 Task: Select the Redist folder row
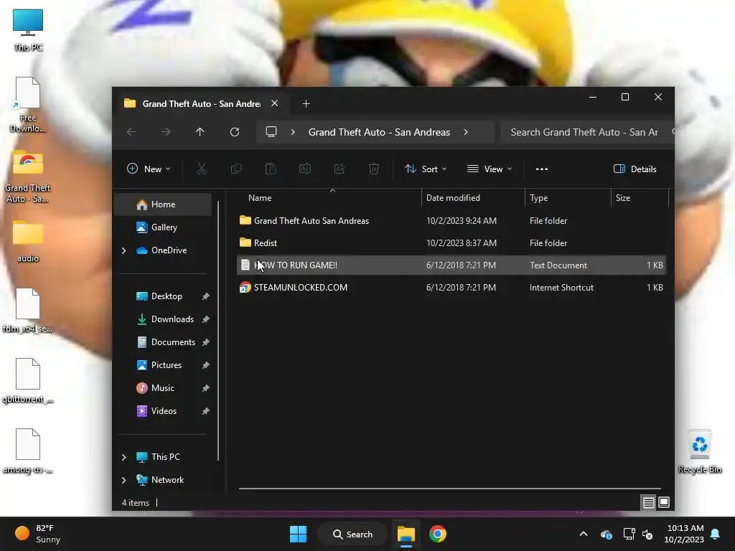(x=451, y=243)
